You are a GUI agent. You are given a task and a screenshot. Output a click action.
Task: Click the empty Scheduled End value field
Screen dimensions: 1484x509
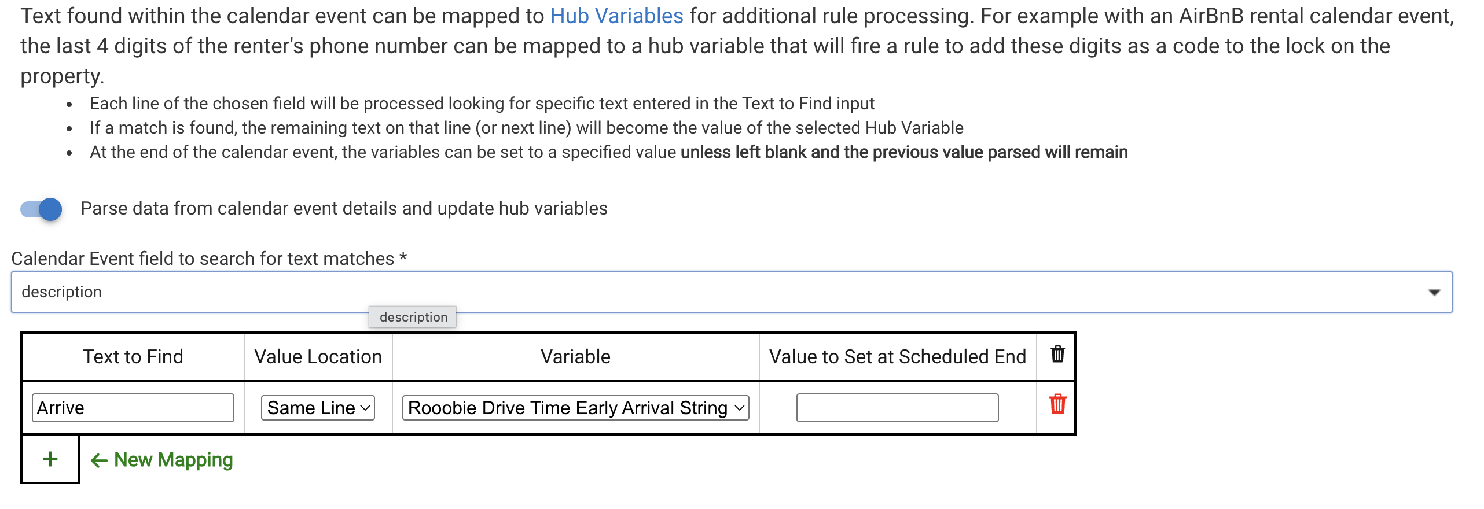pos(897,408)
